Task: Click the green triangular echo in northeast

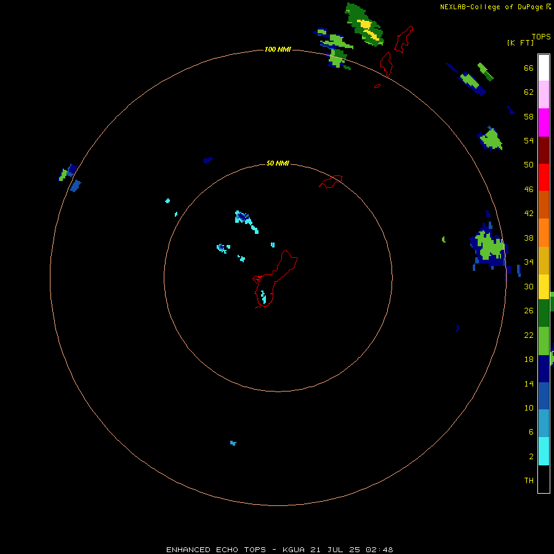Action: 491,139
